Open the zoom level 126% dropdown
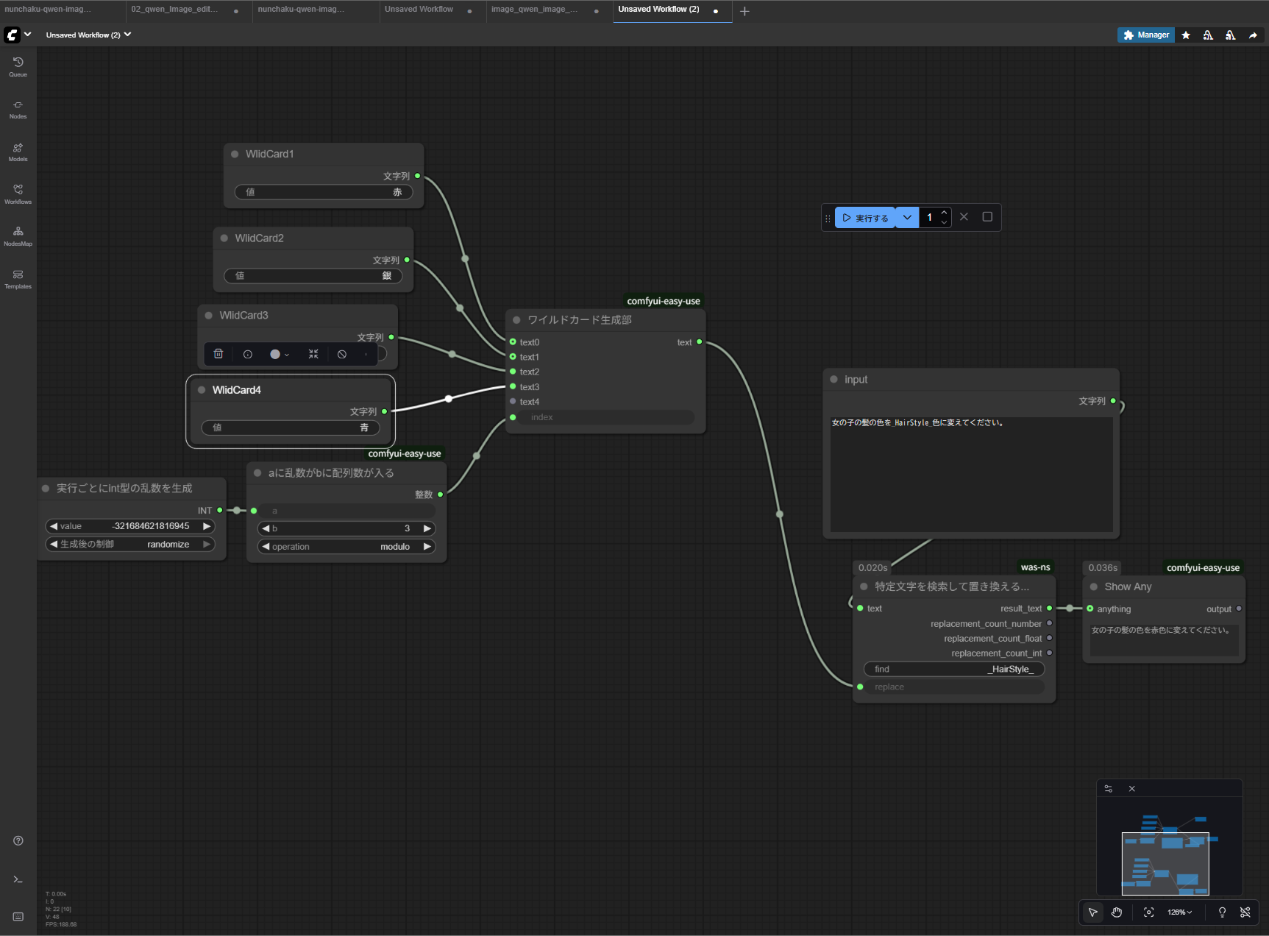This screenshot has width=1269, height=936. 1179,912
